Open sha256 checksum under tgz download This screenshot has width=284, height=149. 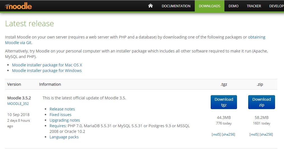(x=228, y=134)
